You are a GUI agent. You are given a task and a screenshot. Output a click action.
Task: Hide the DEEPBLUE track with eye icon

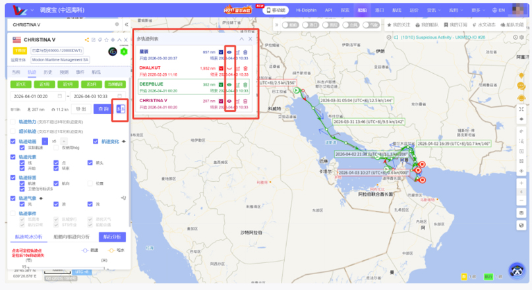pos(229,84)
